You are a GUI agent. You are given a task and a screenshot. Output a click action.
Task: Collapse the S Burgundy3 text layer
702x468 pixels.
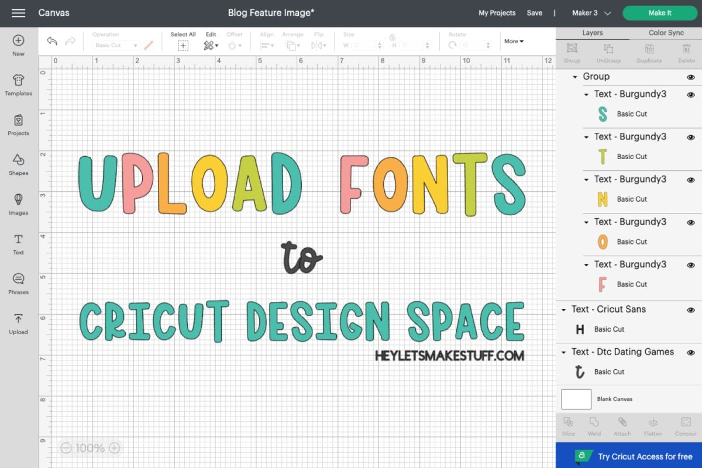pyautogui.click(x=586, y=95)
